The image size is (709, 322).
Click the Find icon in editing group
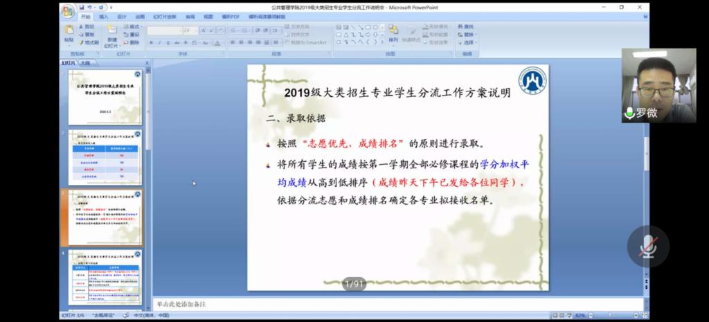pyautogui.click(x=466, y=26)
